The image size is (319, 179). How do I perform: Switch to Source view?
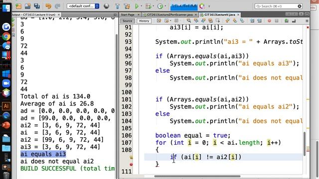(128, 21)
